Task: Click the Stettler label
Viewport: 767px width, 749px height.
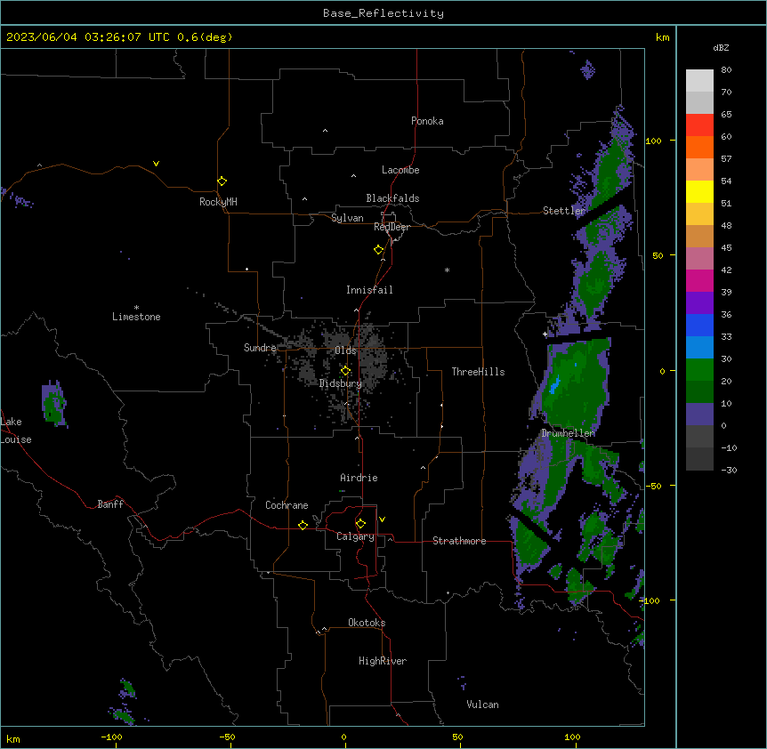Action: (x=564, y=211)
